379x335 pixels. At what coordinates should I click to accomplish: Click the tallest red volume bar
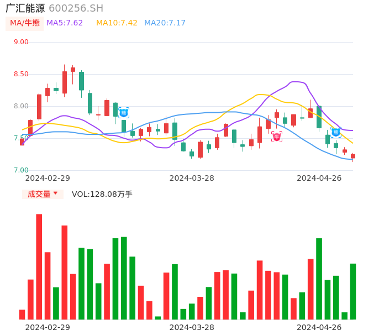point(39,266)
